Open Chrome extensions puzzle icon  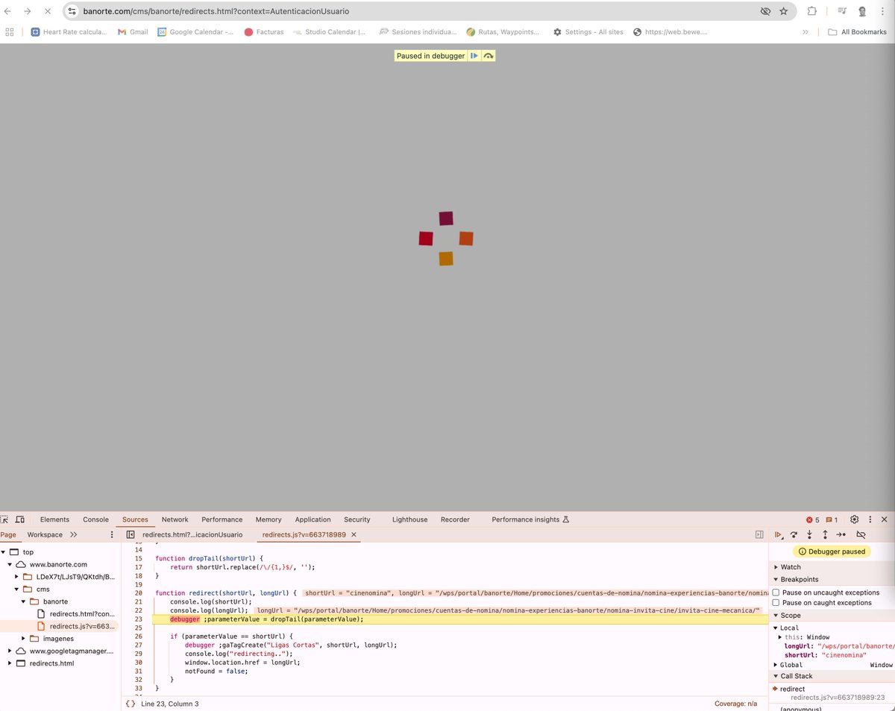(x=812, y=11)
